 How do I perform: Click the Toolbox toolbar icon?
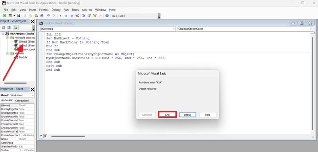point(100,16)
